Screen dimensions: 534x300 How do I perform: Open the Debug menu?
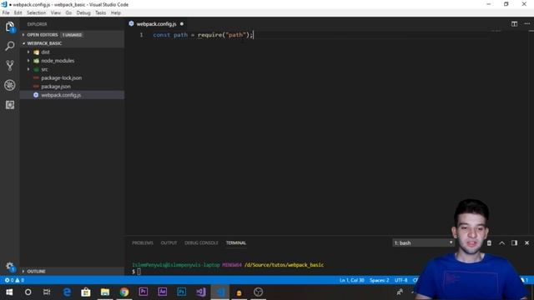(83, 13)
